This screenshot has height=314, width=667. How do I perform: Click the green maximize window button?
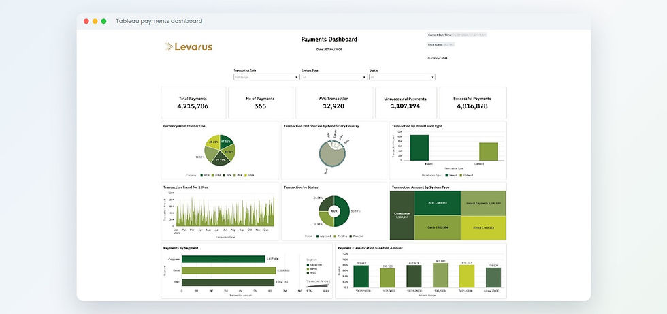click(x=103, y=21)
